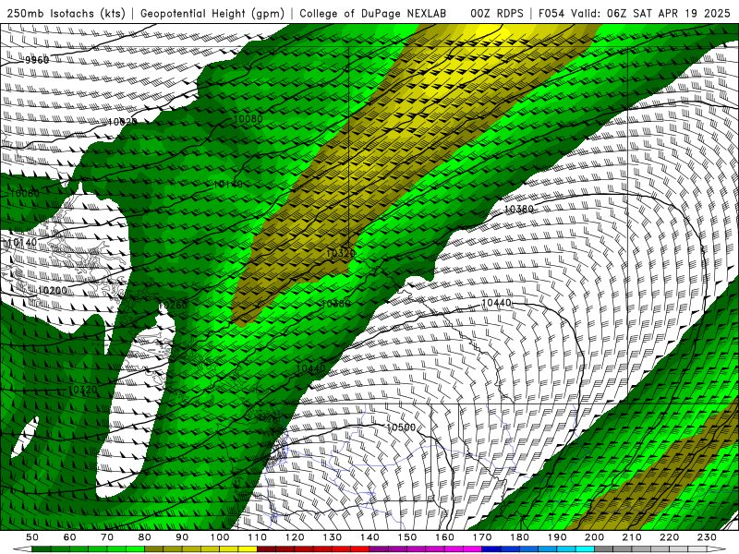The height and width of the screenshot is (554, 739).
Task: Click the left arrow end of the color bar
Action: [x=22, y=549]
